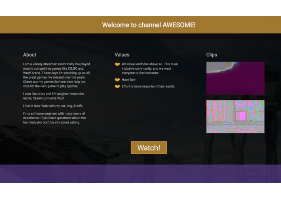Click the Clips heading
281x199 pixels.
(x=211, y=55)
